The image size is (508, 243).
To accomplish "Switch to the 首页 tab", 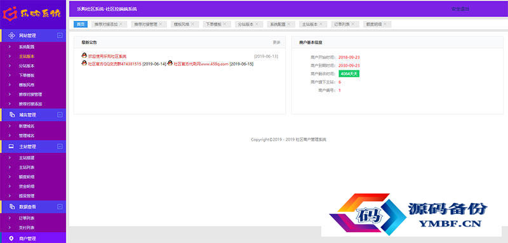I will 81,24.
